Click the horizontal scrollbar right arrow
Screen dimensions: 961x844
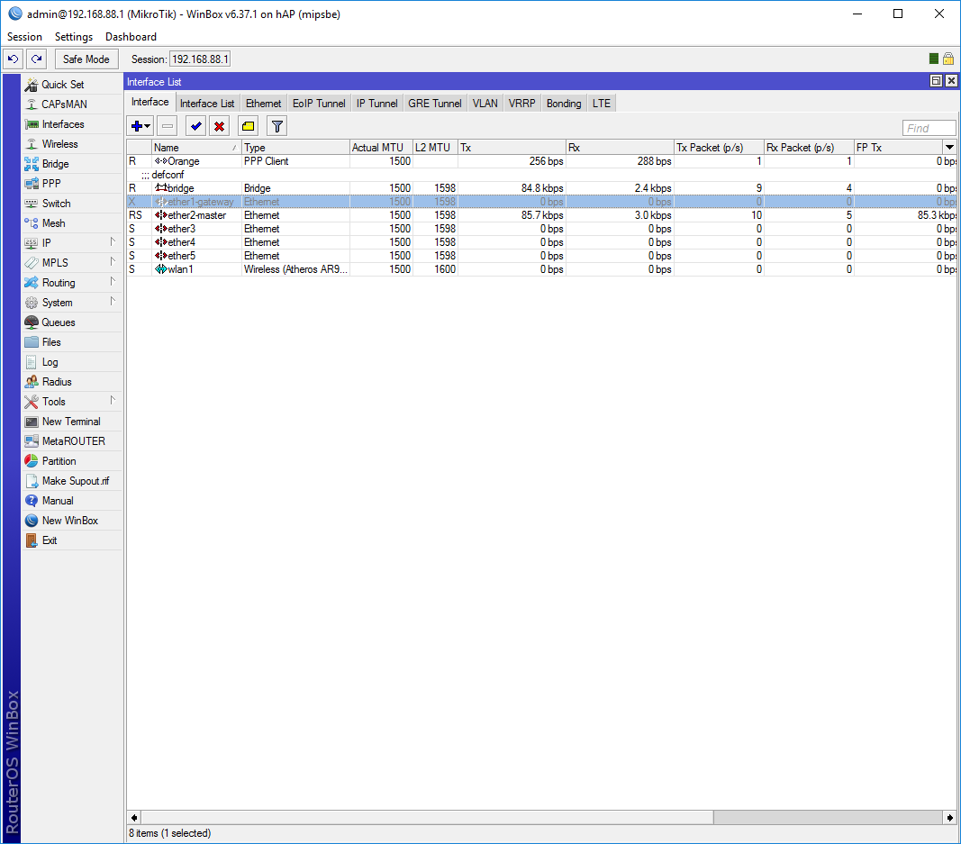pos(949,818)
